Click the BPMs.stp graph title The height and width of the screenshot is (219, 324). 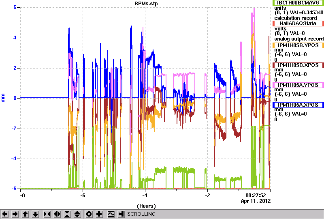(x=146, y=4)
